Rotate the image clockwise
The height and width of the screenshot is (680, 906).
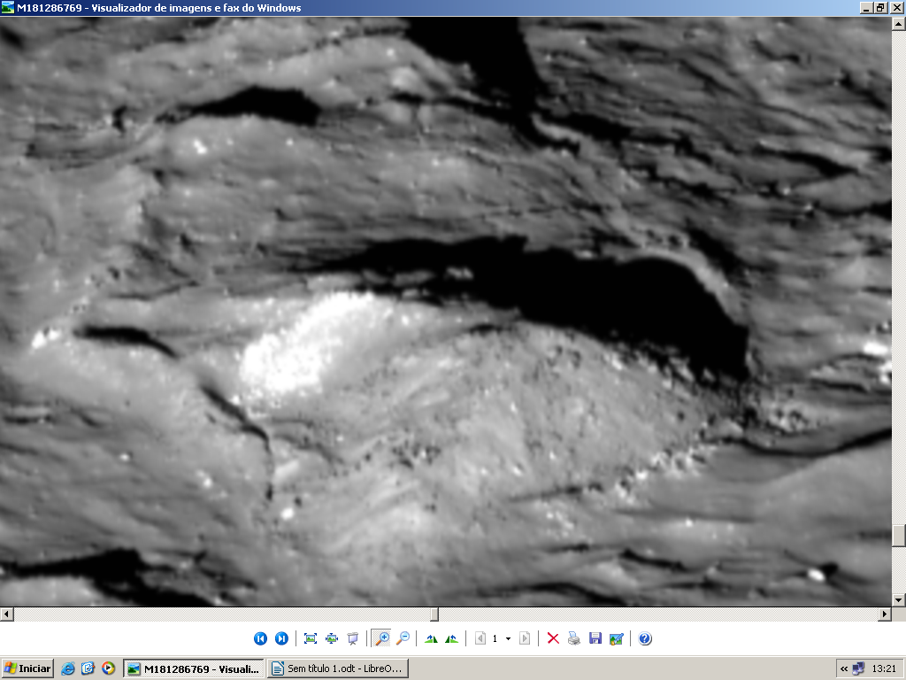click(431, 638)
